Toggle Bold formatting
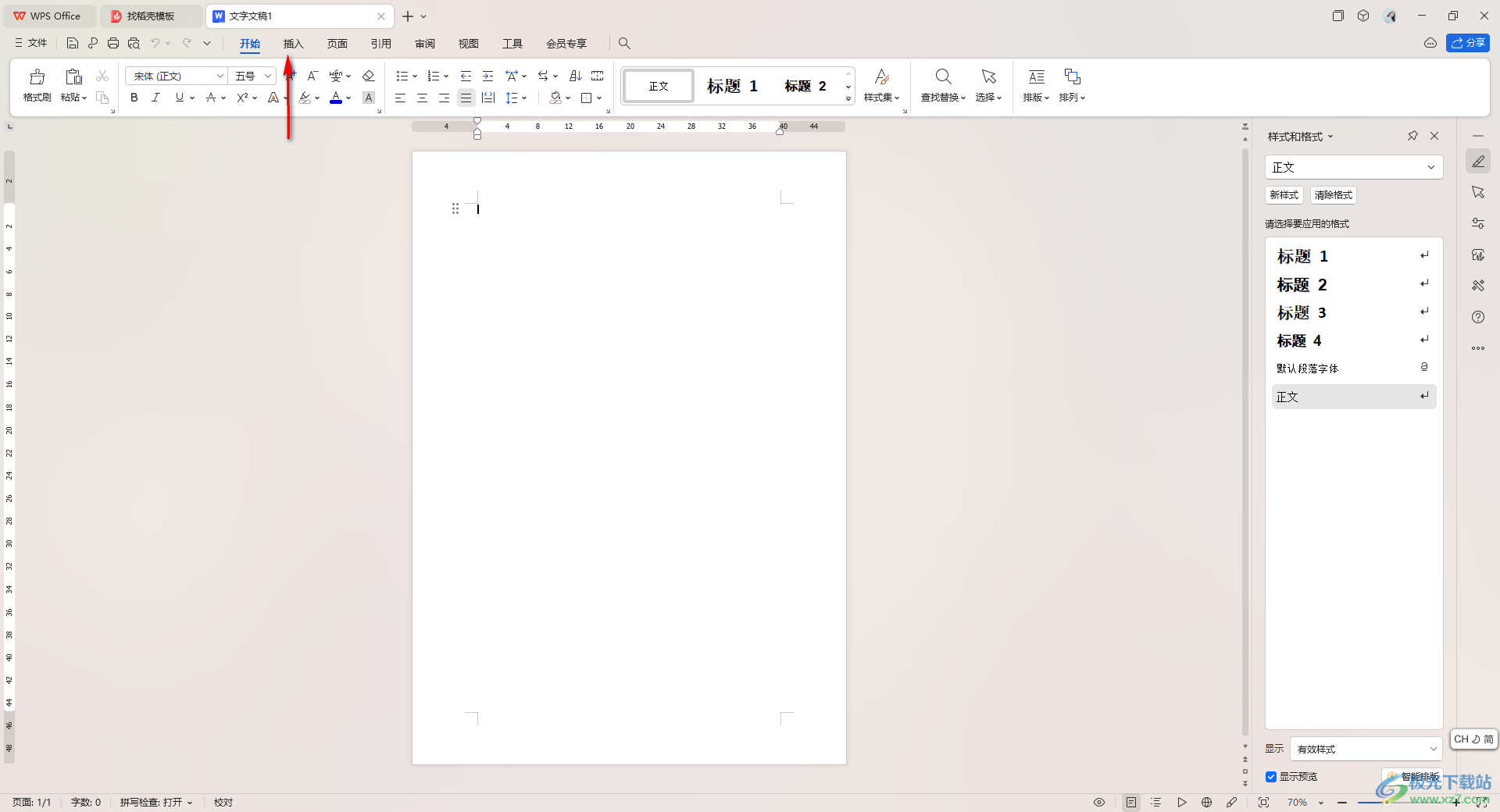Viewport: 1500px width, 812px height. click(x=134, y=98)
